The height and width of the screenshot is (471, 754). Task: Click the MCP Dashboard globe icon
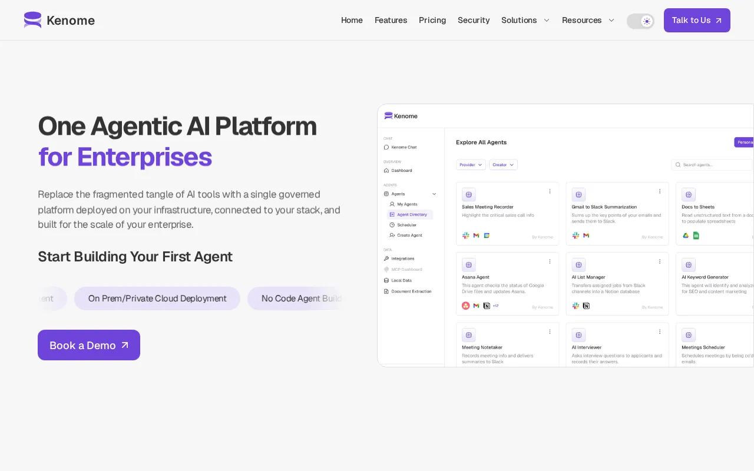point(386,269)
